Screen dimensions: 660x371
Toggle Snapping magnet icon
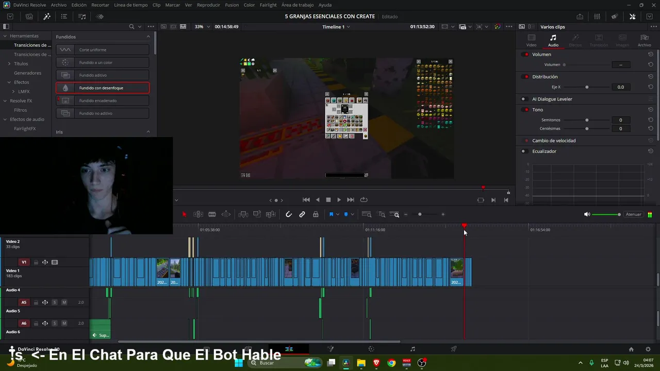289,214
